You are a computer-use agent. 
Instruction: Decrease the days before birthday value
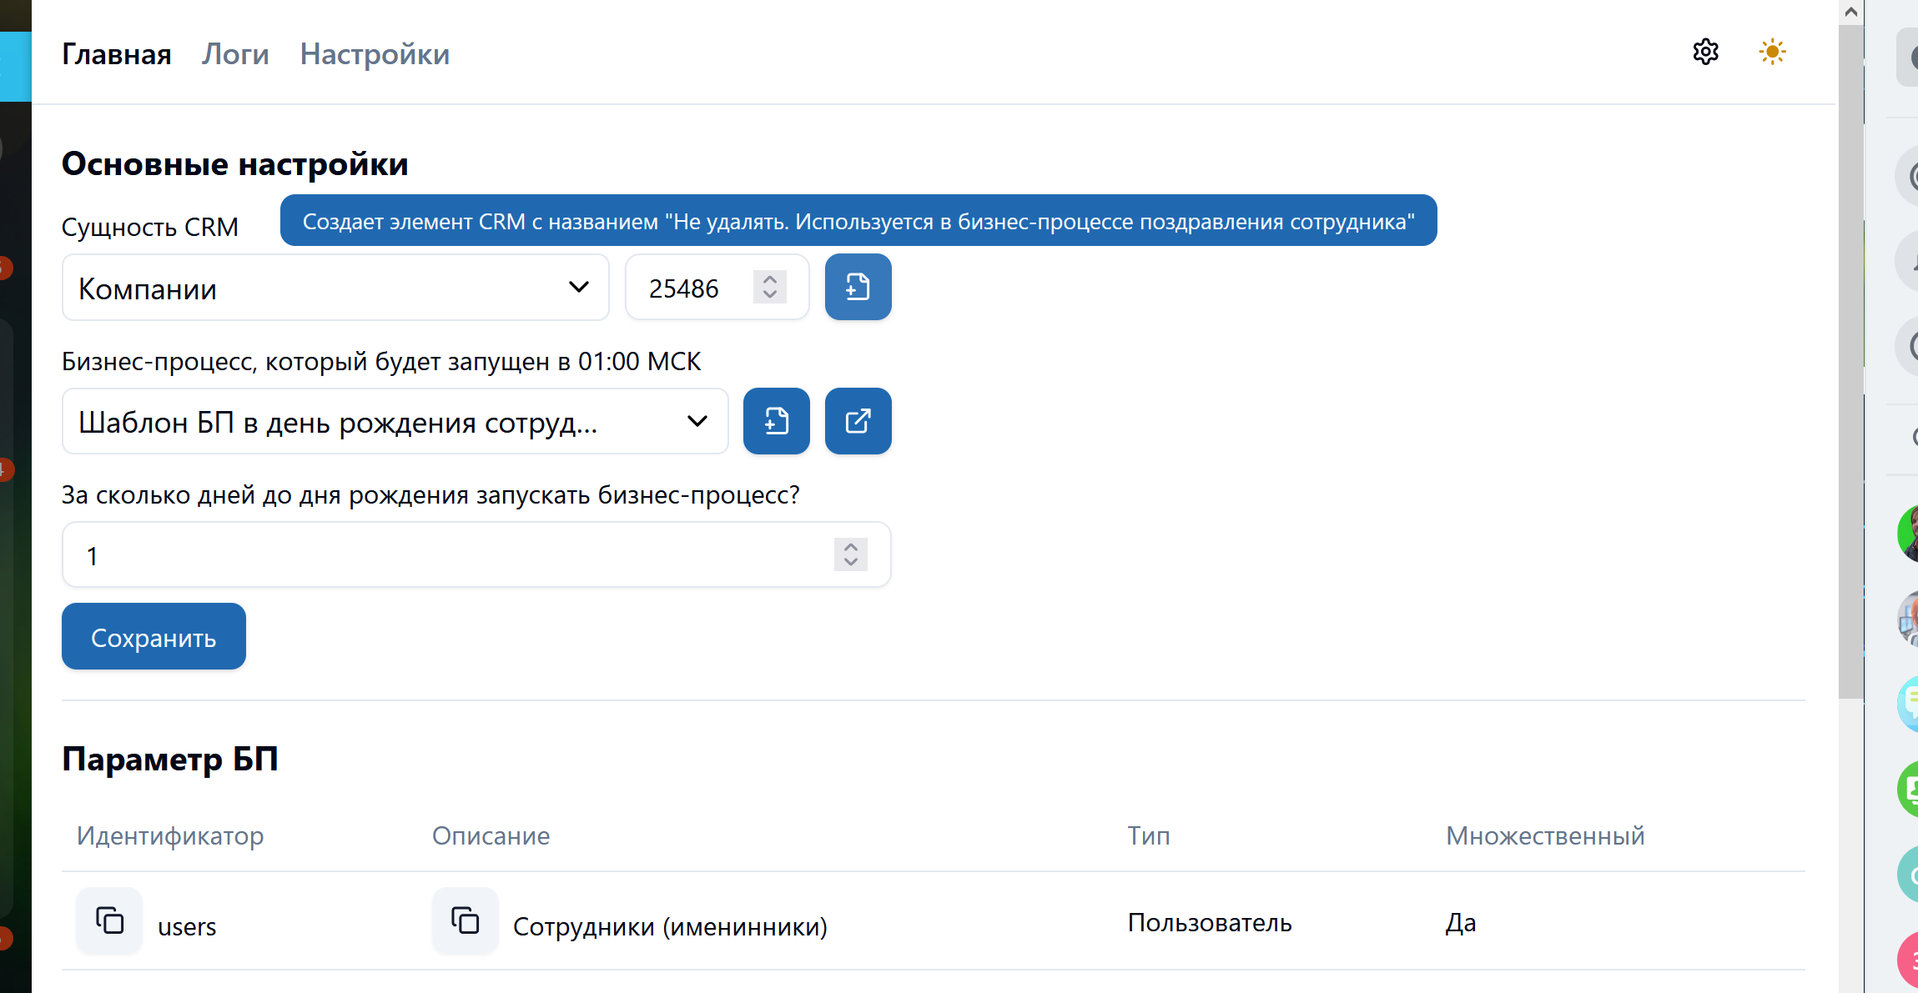850,562
